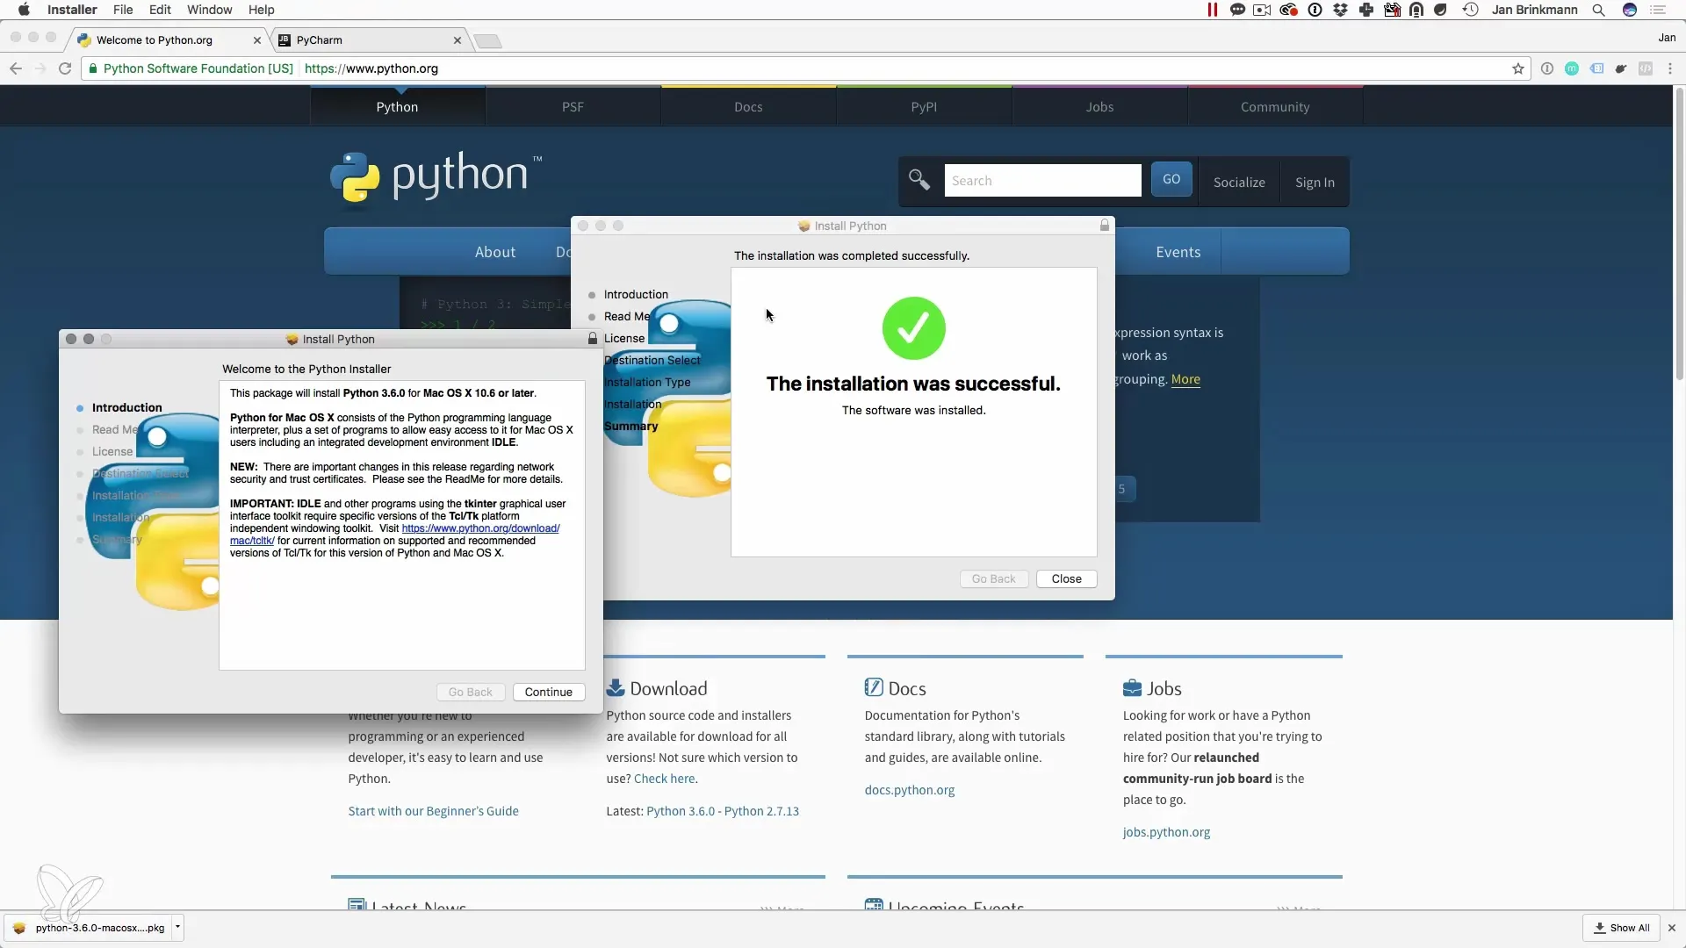The height and width of the screenshot is (948, 1686).
Task: Open a new browser tab
Action: tap(487, 40)
